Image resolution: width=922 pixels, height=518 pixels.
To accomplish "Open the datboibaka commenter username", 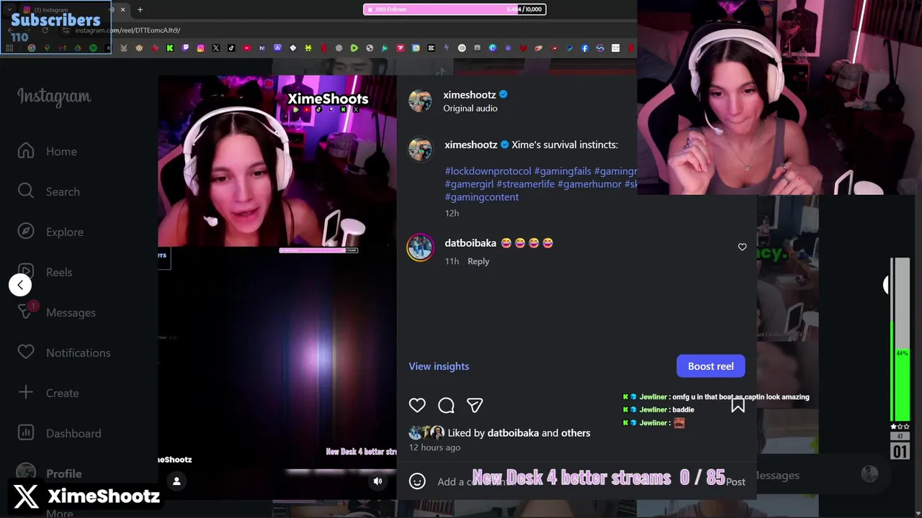I will (470, 243).
